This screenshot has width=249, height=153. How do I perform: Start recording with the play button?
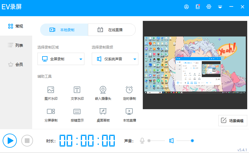10,140
